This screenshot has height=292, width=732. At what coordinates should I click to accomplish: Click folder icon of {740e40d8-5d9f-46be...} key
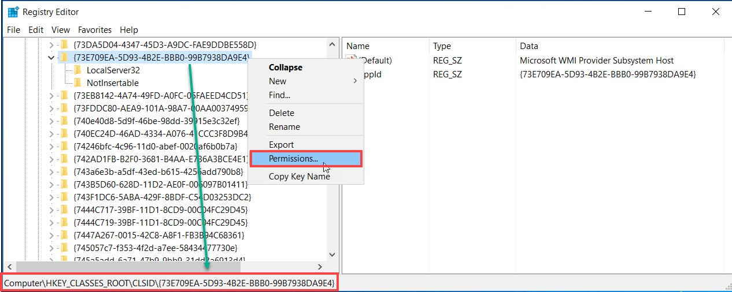(65, 121)
